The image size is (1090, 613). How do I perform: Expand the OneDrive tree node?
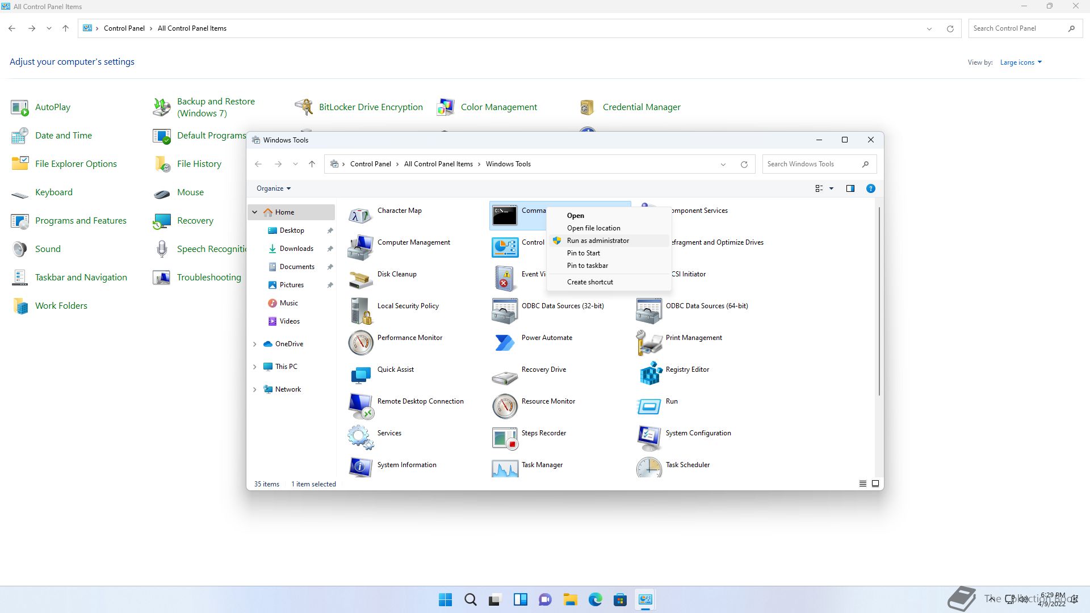(x=255, y=344)
